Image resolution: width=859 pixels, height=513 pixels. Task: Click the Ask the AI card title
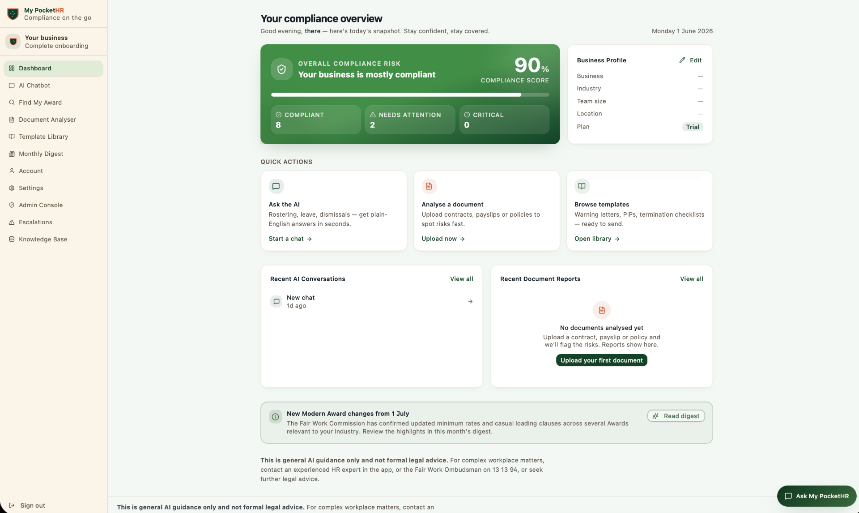284,205
